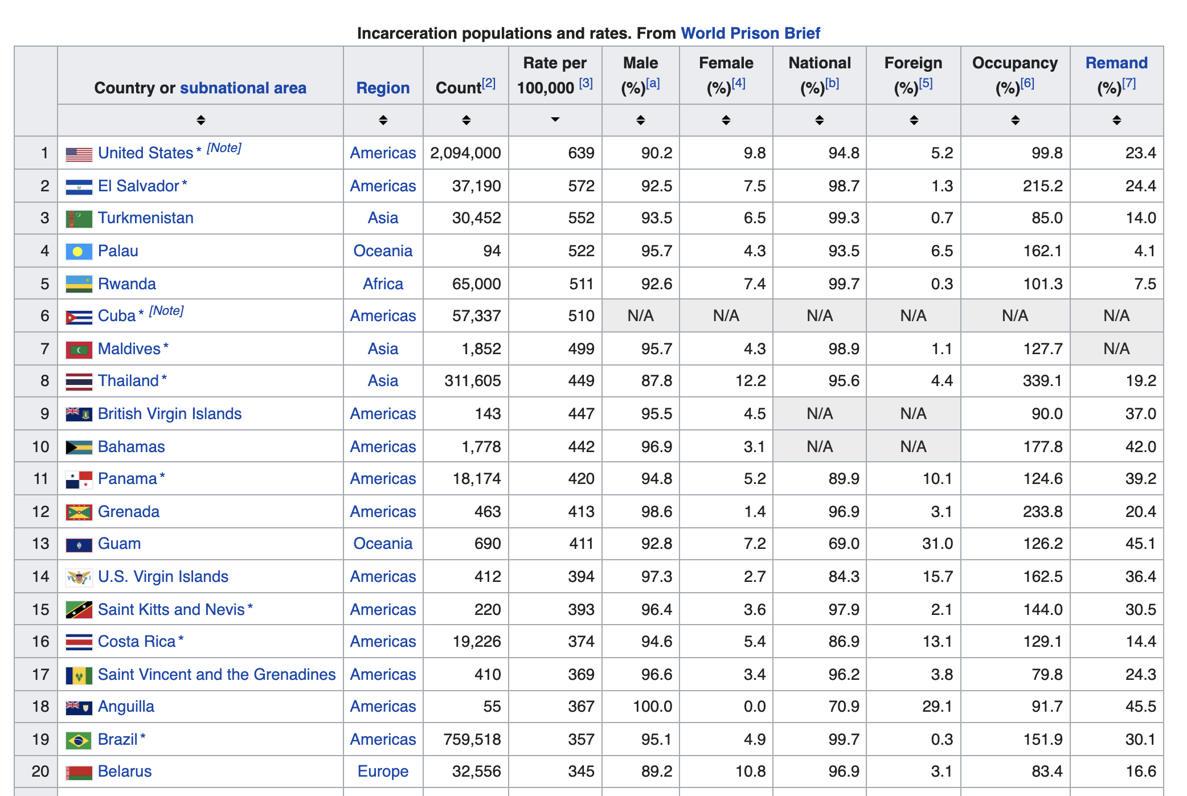The image size is (1187, 796).
Task: Click the Palau flag icon
Action: (79, 252)
